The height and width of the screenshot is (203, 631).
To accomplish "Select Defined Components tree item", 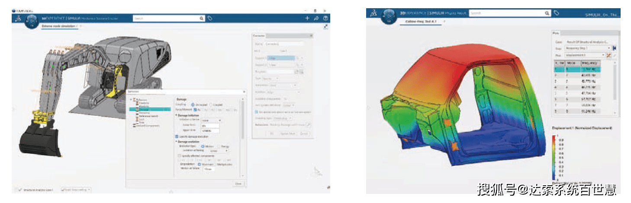I will click(x=147, y=126).
